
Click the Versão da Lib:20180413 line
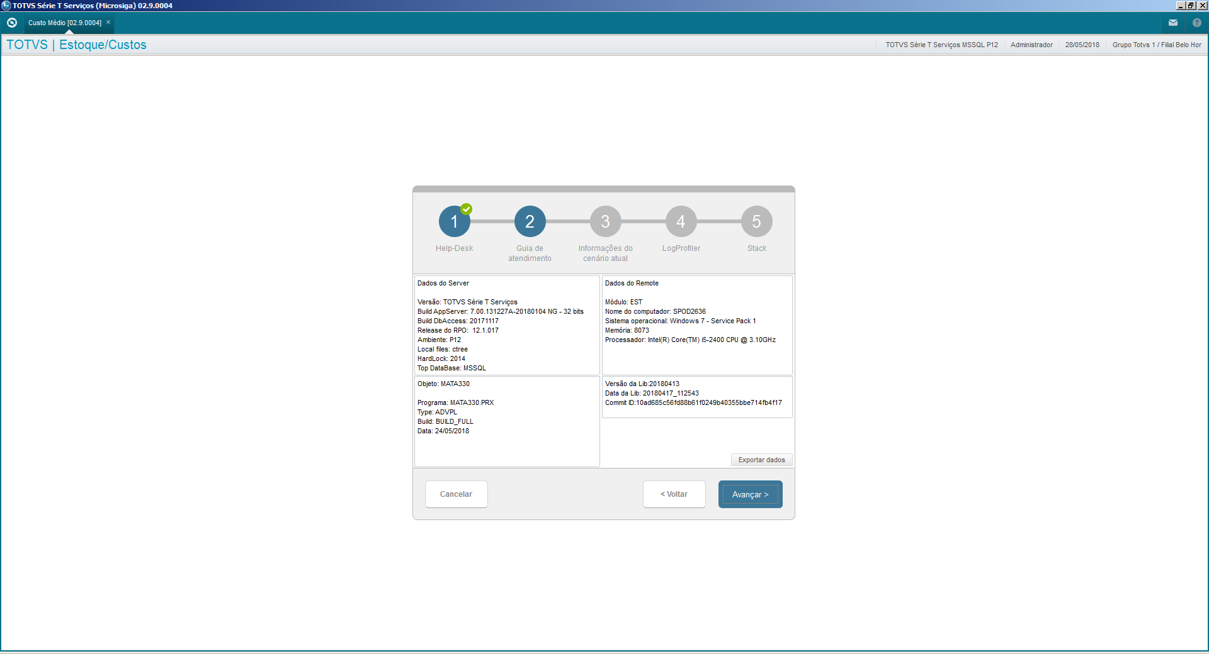pos(642,384)
